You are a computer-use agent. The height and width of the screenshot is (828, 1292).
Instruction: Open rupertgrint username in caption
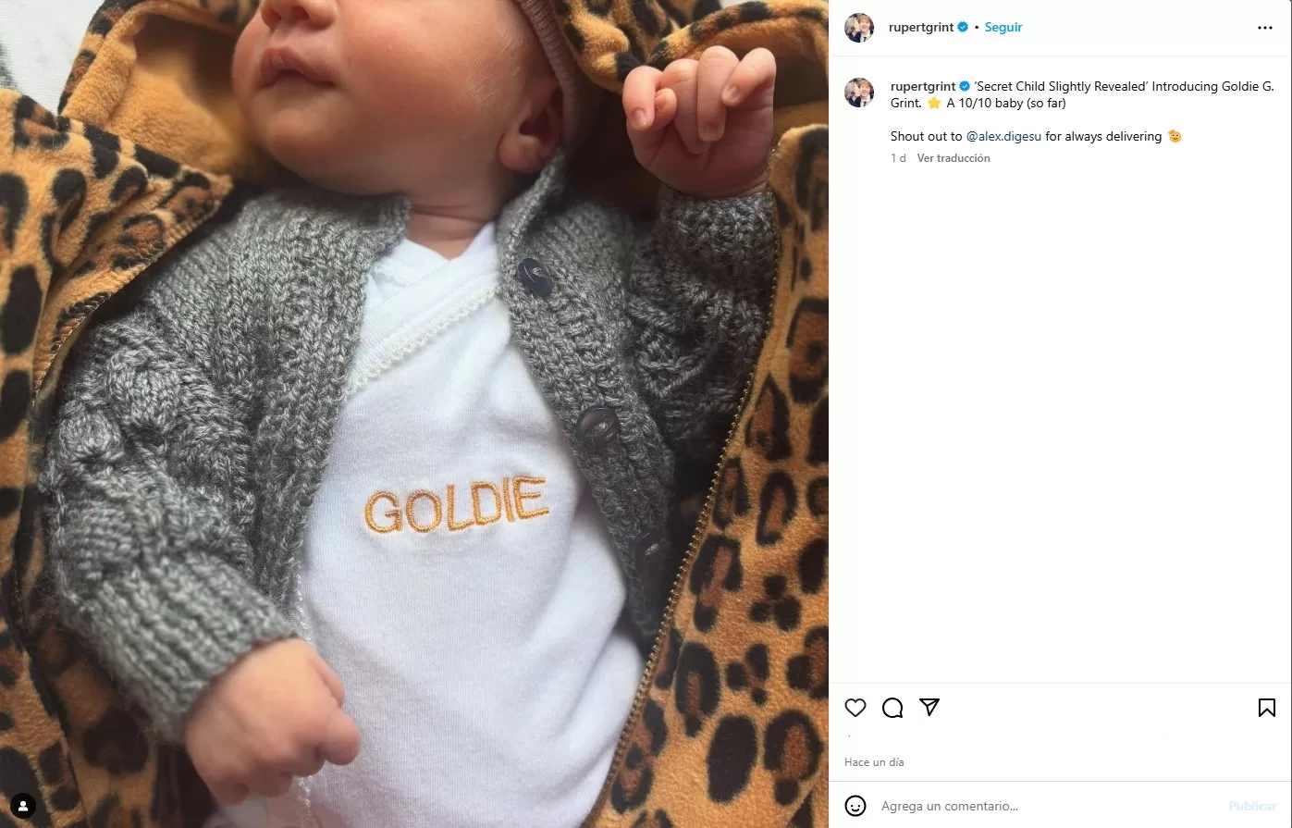tap(923, 86)
